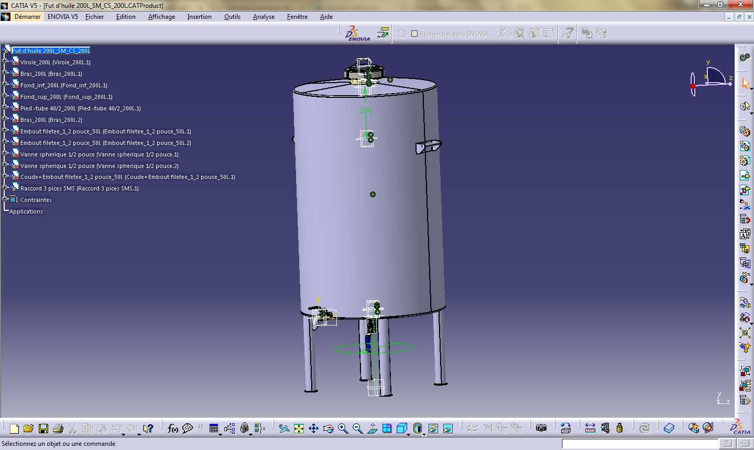This screenshot has height=450, width=754.
Task: Create a new document with New icon
Action: coord(14,429)
